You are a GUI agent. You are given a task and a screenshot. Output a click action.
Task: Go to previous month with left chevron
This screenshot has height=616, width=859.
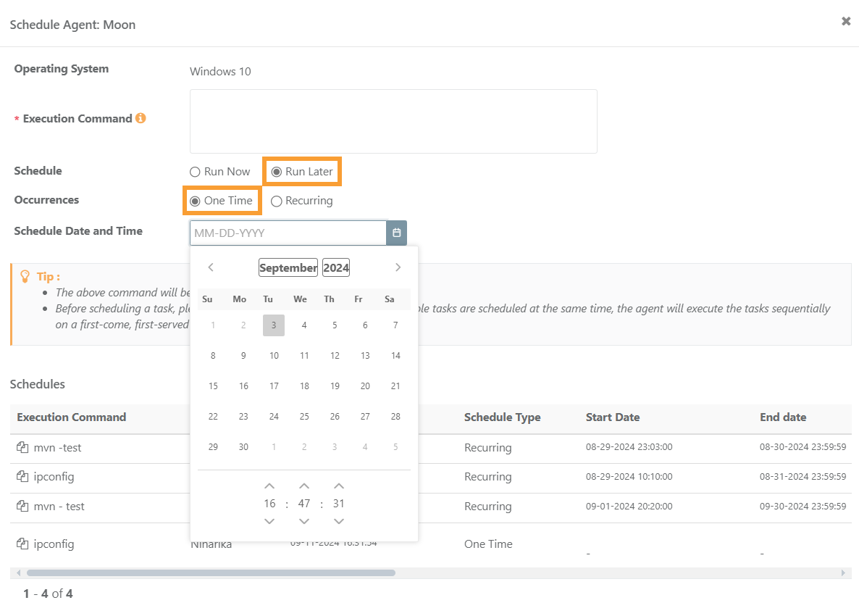pyautogui.click(x=210, y=267)
